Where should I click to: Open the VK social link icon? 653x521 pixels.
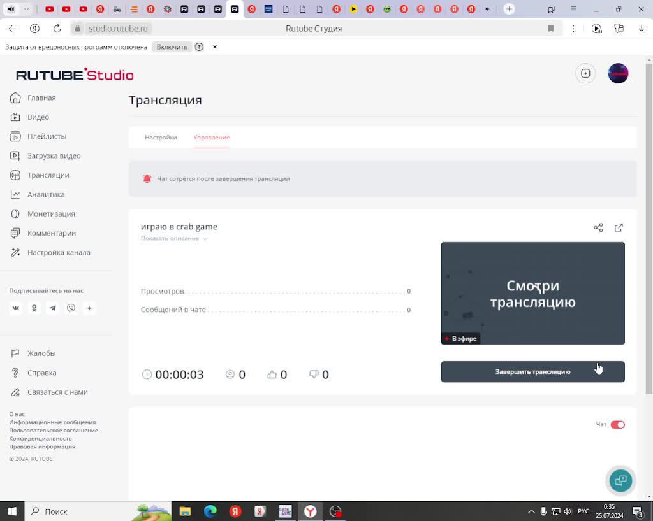16,308
